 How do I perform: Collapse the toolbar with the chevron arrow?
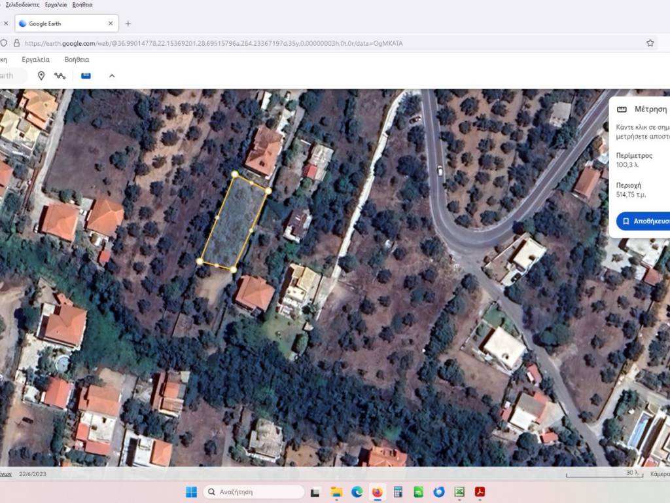tap(112, 76)
